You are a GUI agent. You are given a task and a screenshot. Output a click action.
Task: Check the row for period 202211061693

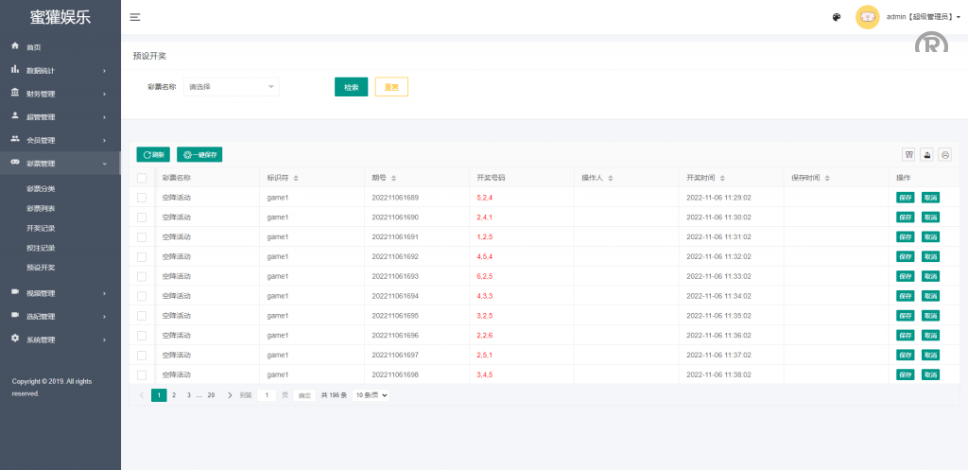142,276
